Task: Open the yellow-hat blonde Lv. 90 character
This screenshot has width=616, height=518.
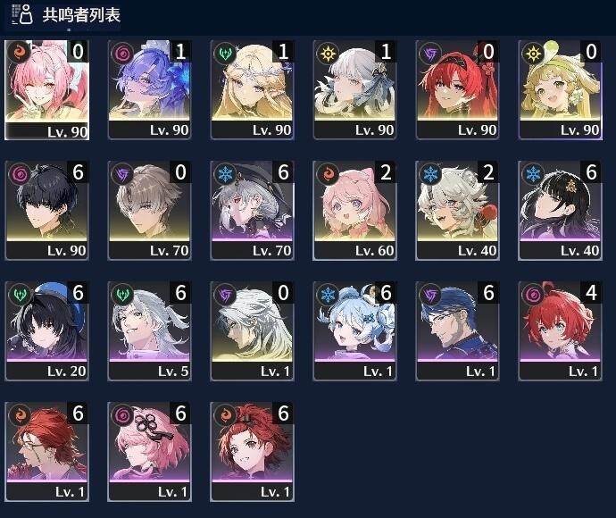Action: 561,89
